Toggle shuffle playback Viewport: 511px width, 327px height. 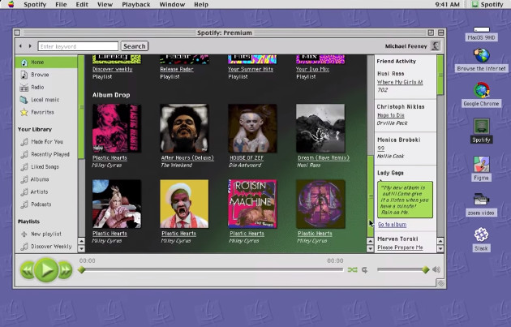352,270
